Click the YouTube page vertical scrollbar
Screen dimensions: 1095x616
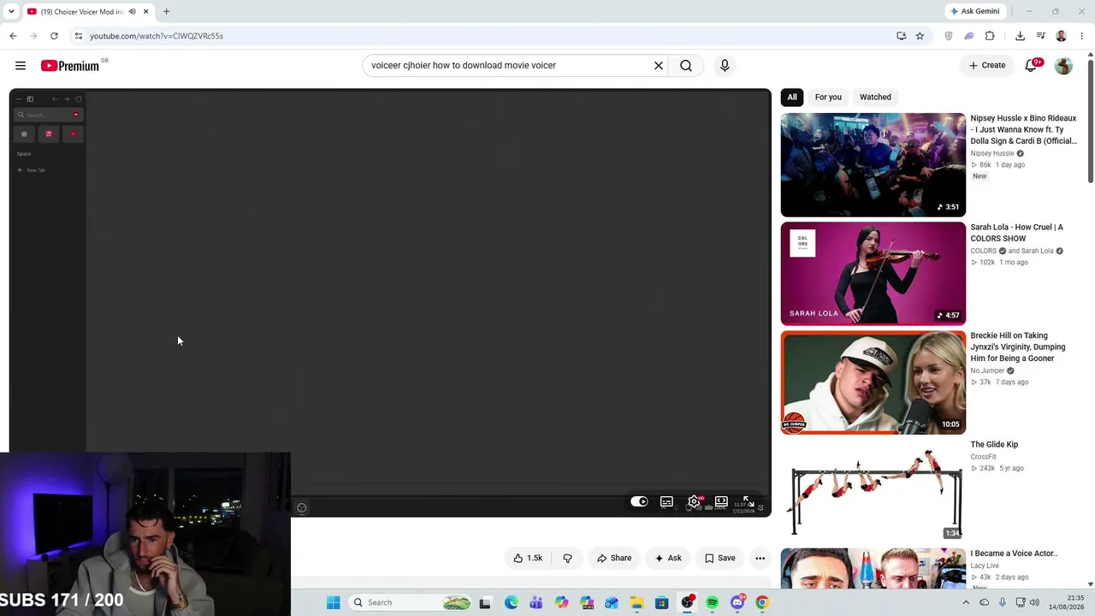[x=1090, y=120]
